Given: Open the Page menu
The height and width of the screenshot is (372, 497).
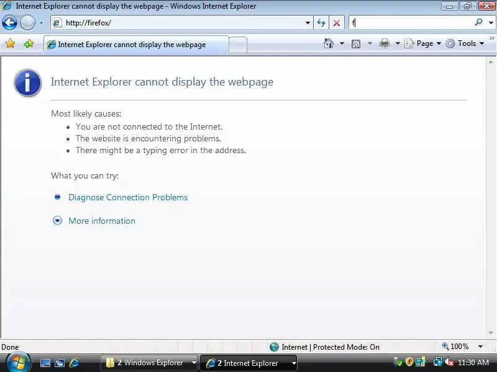Looking at the screenshot, I should [x=423, y=43].
